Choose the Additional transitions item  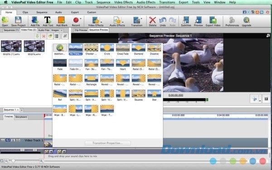pos(60,49)
